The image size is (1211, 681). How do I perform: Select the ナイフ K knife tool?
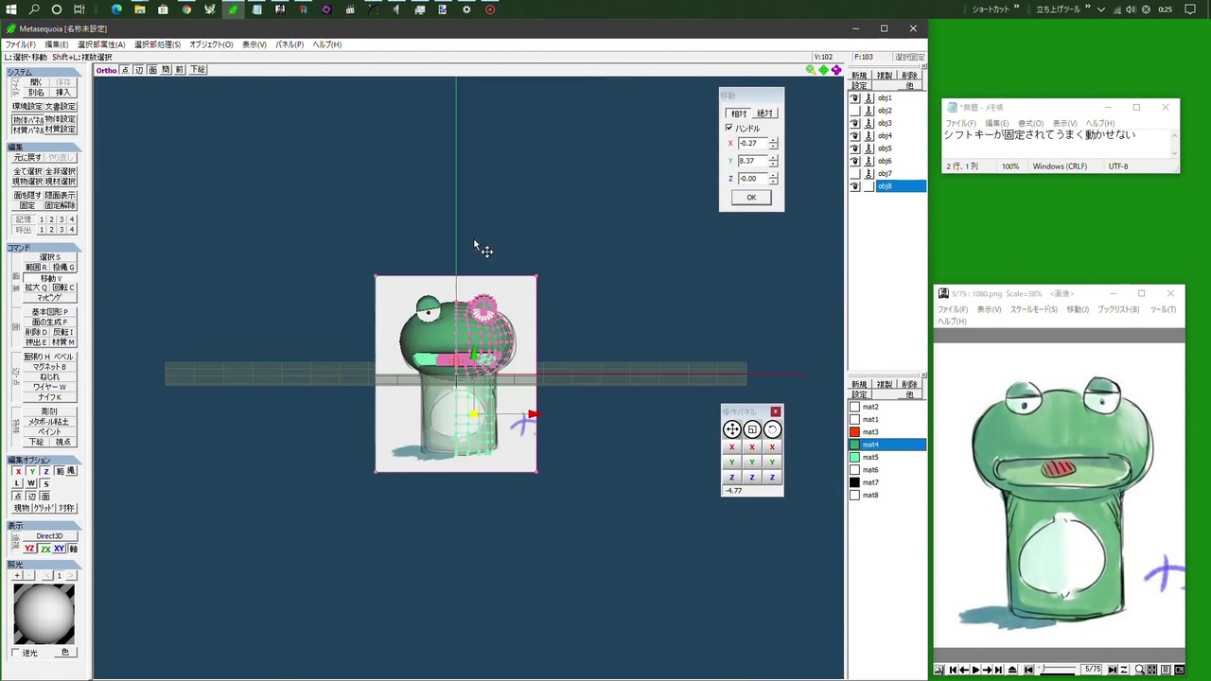pyautogui.click(x=49, y=397)
